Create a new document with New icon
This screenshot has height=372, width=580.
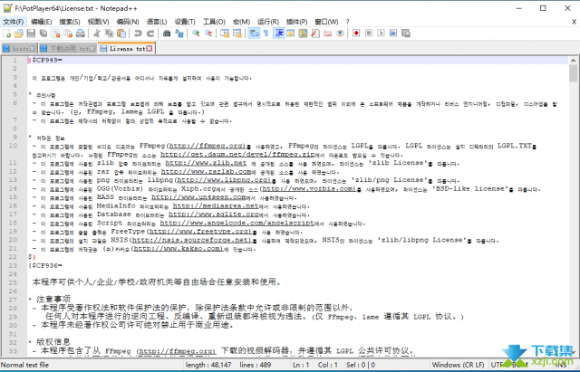[x=7, y=33]
